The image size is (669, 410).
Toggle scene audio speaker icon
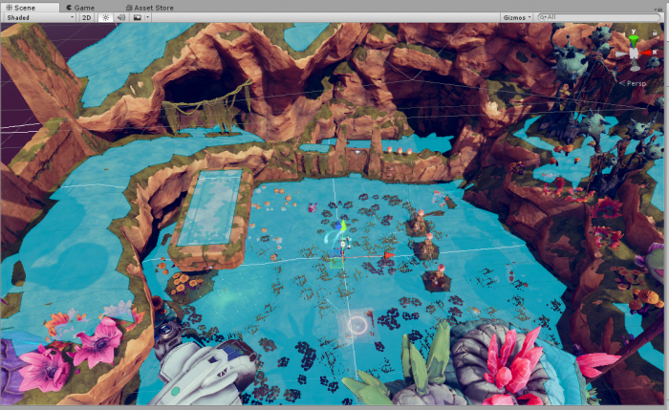coord(121,17)
